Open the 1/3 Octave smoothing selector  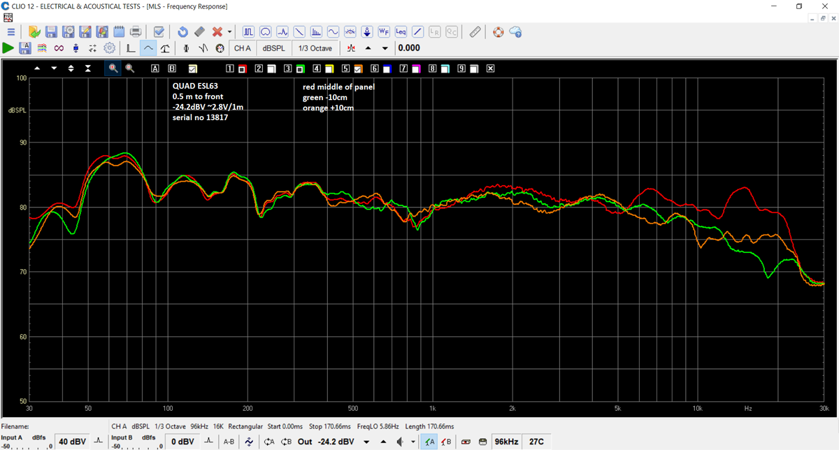pos(315,48)
